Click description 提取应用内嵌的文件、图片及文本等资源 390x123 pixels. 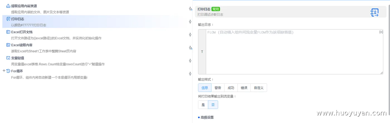click(40, 12)
